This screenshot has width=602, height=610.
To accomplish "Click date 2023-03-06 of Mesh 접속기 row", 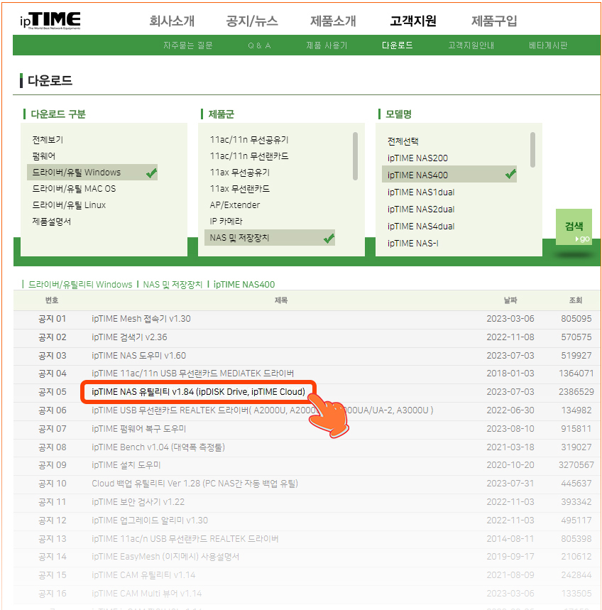I will [x=510, y=319].
